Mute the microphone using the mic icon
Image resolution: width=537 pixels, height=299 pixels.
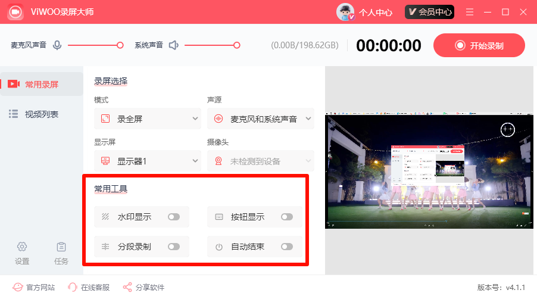click(57, 45)
